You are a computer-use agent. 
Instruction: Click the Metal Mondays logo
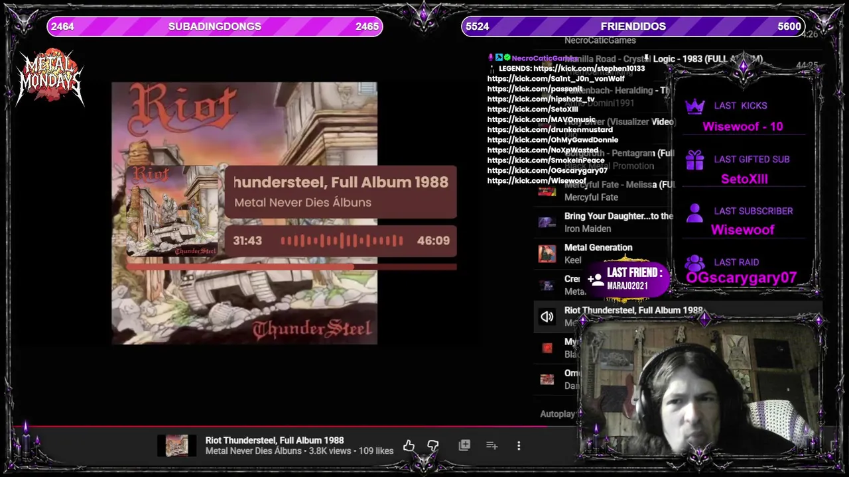(x=50, y=77)
